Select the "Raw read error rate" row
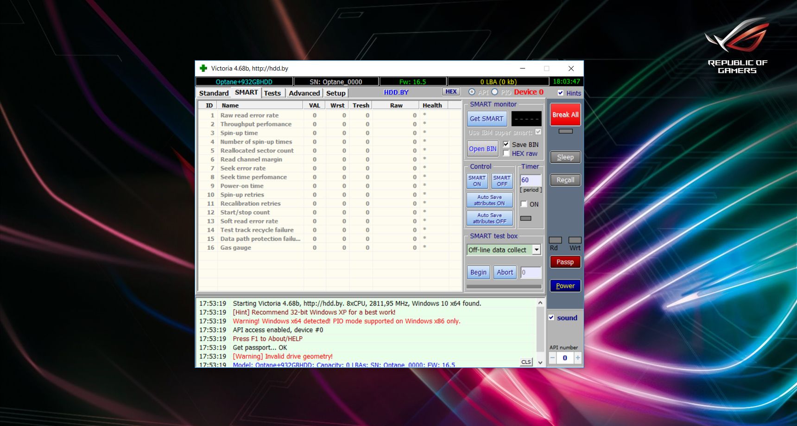797x426 pixels. pos(329,115)
